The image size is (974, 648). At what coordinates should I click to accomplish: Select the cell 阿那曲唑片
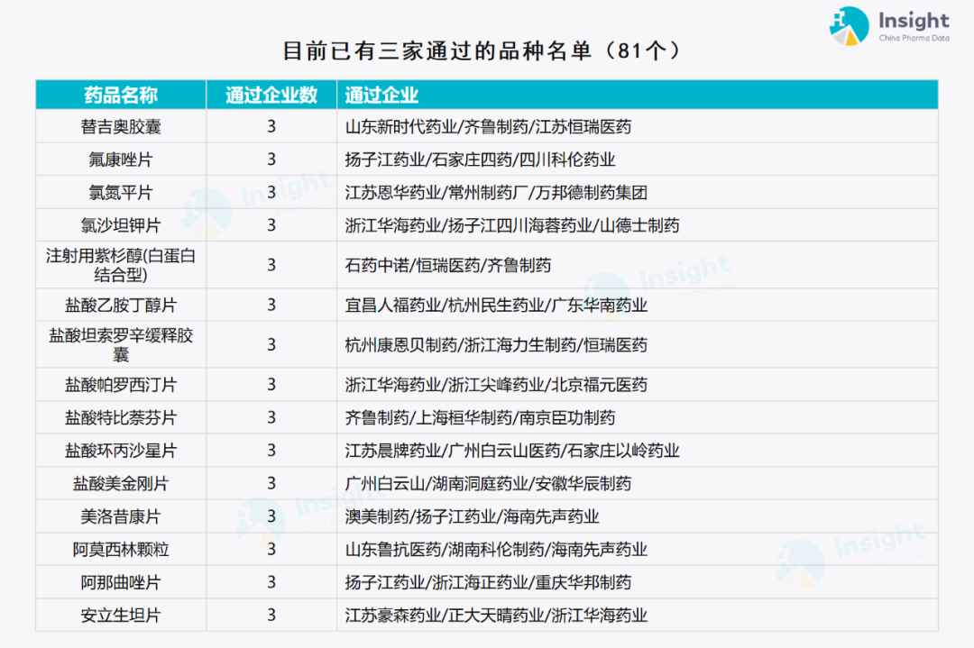click(121, 582)
